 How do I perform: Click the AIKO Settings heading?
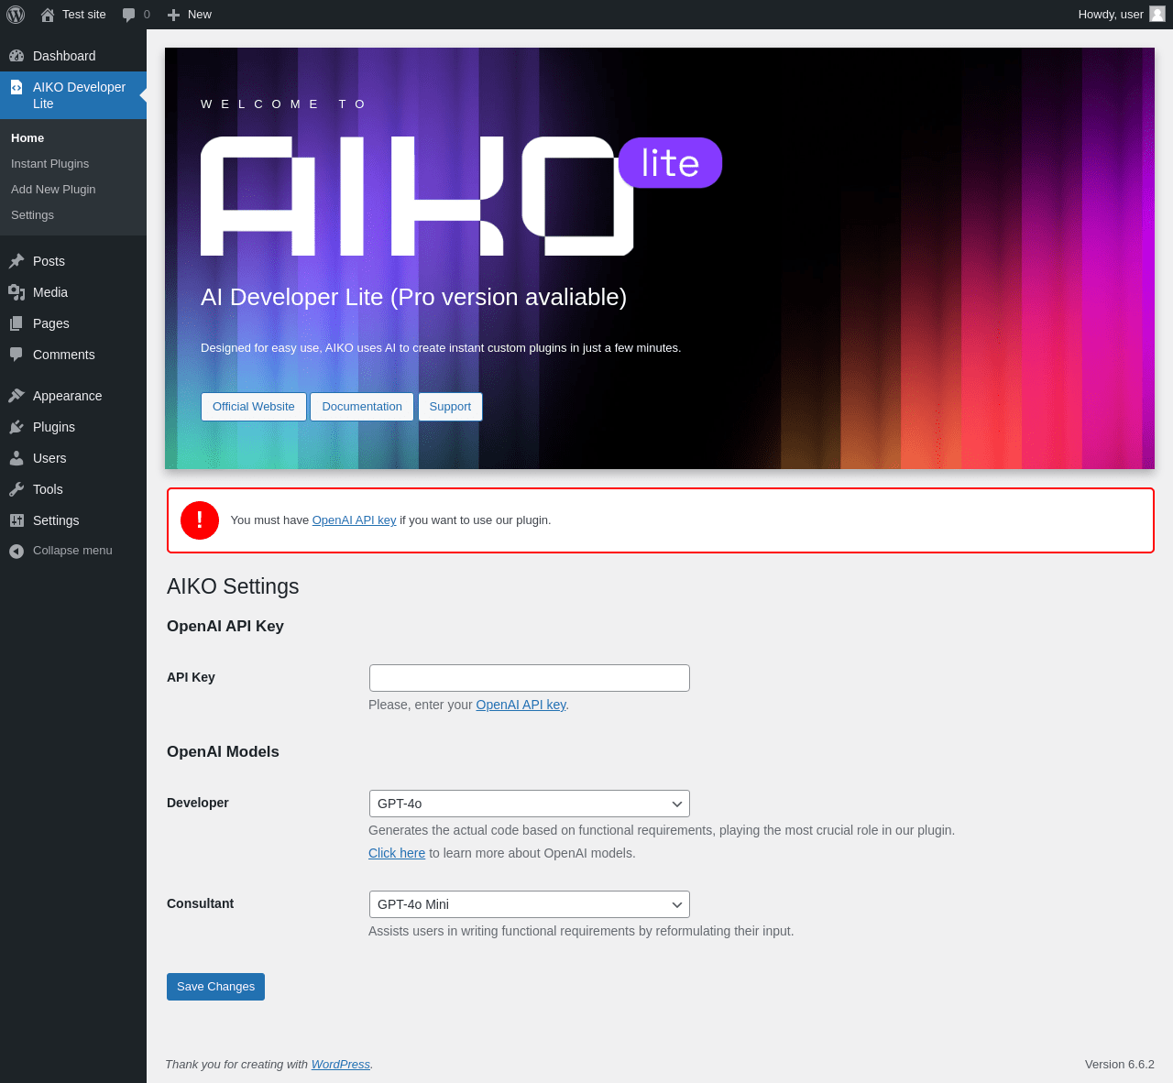click(233, 586)
